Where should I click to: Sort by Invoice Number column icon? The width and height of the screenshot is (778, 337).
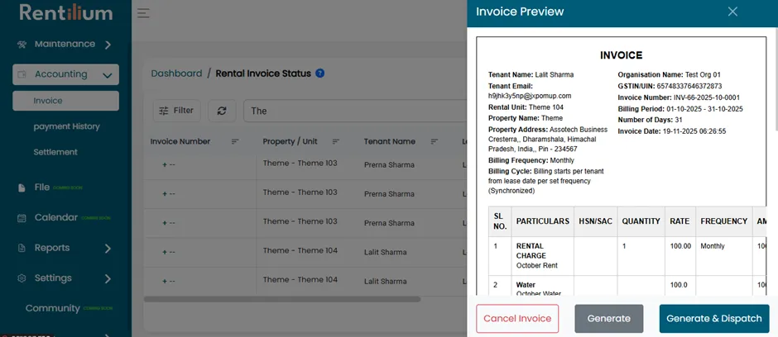click(235, 141)
